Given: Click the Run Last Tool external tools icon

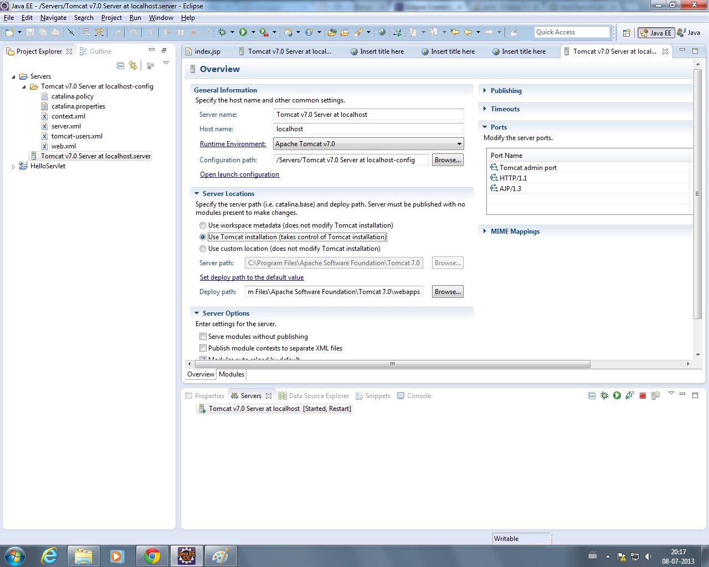Looking at the screenshot, I should (x=264, y=32).
